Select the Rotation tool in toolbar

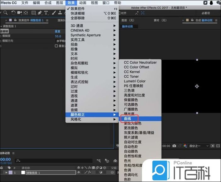tap(13, 13)
